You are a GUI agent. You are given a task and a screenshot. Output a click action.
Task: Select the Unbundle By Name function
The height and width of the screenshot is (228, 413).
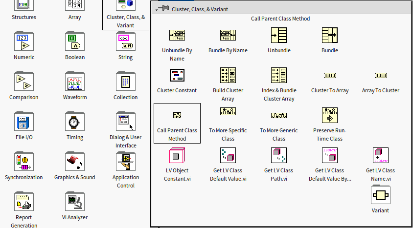point(177,35)
